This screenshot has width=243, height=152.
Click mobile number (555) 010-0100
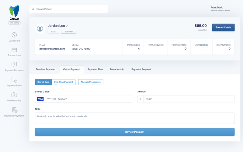pyautogui.click(x=81, y=49)
